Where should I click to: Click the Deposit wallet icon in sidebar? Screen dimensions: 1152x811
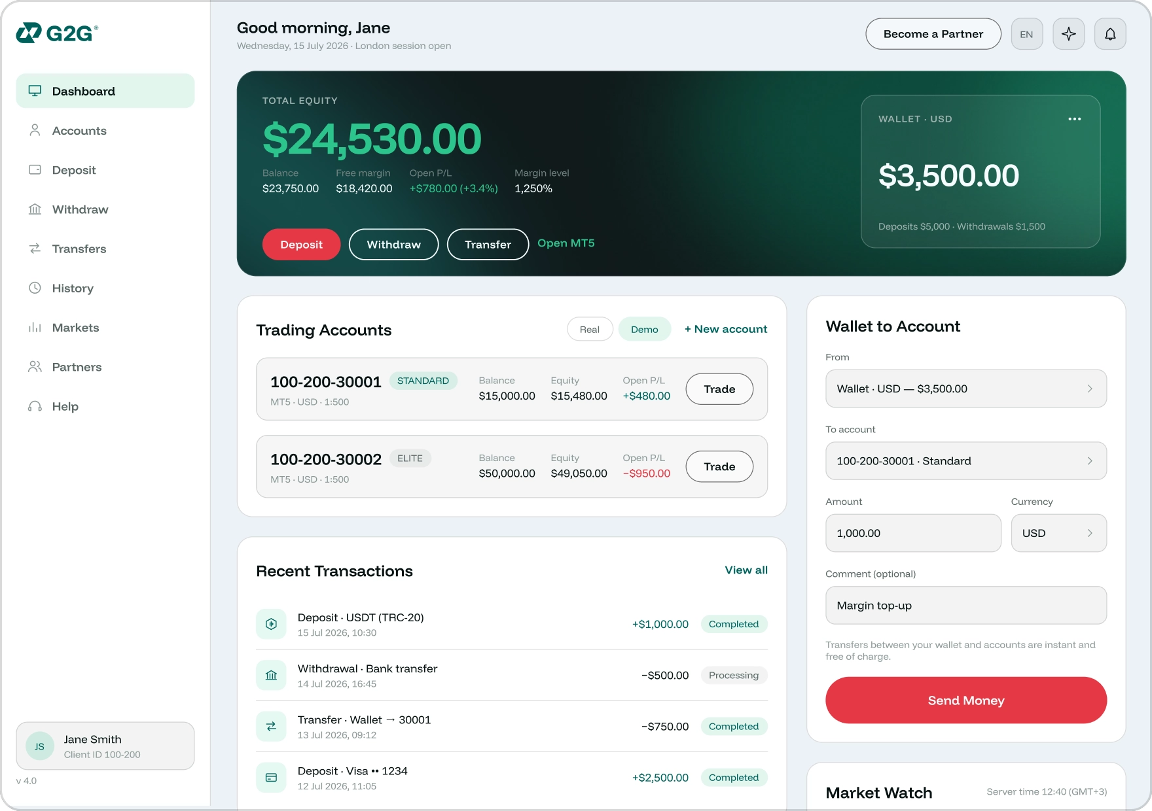pyautogui.click(x=35, y=169)
